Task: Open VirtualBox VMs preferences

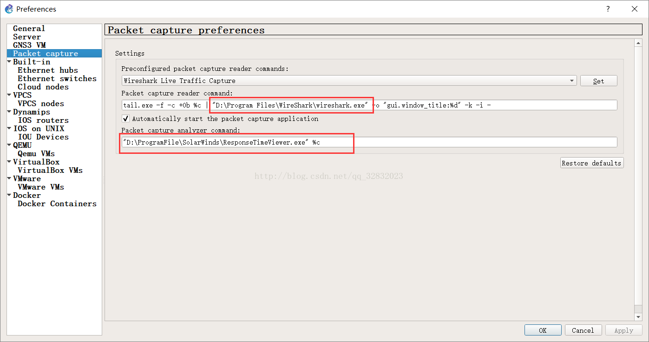Action: click(x=50, y=171)
